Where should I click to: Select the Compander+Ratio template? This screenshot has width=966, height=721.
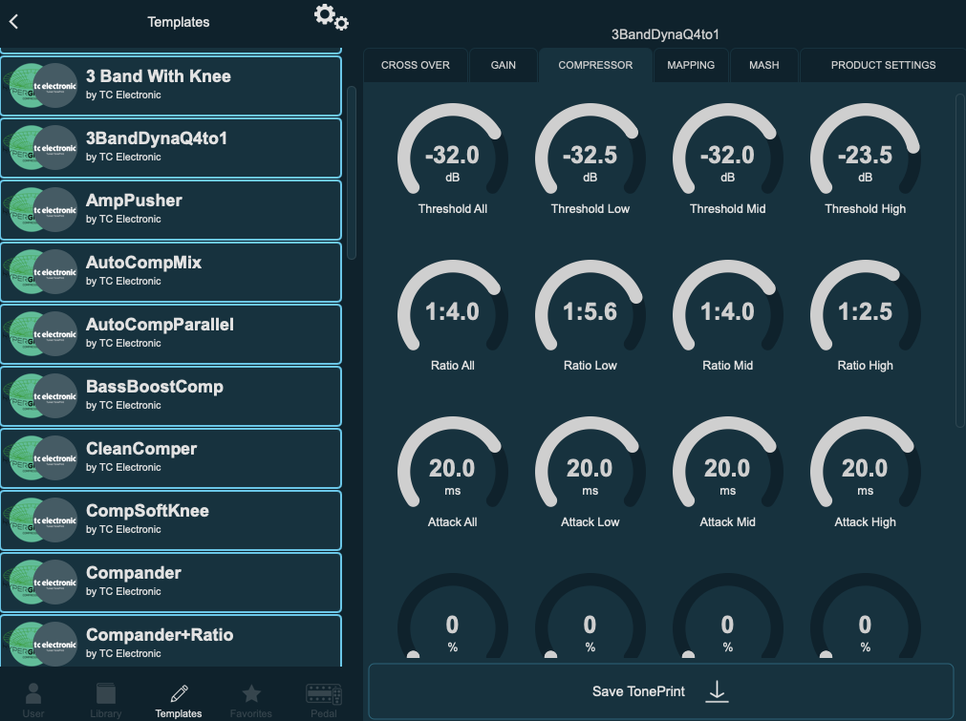(171, 641)
